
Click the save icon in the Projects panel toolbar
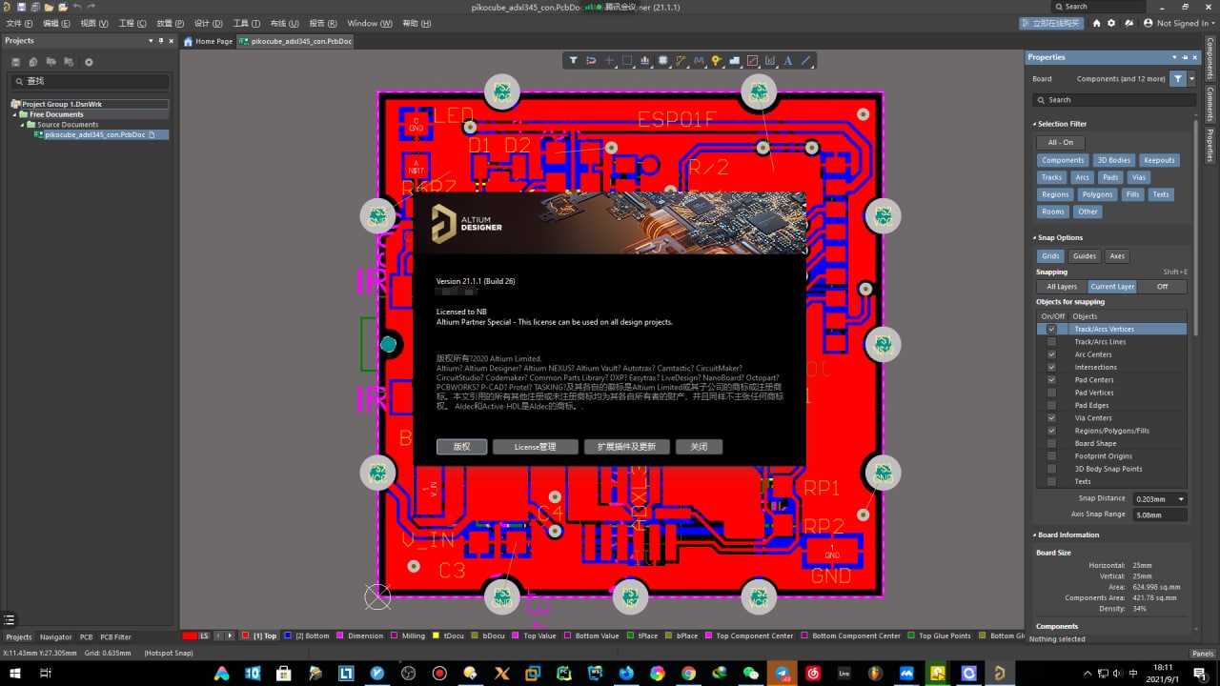pos(16,62)
